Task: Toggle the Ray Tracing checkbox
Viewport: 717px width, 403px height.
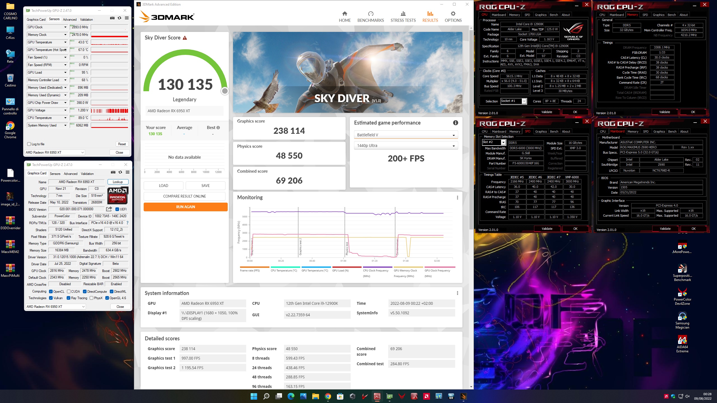Action: click(x=68, y=298)
